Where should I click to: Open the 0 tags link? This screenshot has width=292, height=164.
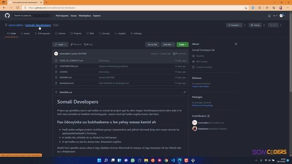(x=89, y=45)
